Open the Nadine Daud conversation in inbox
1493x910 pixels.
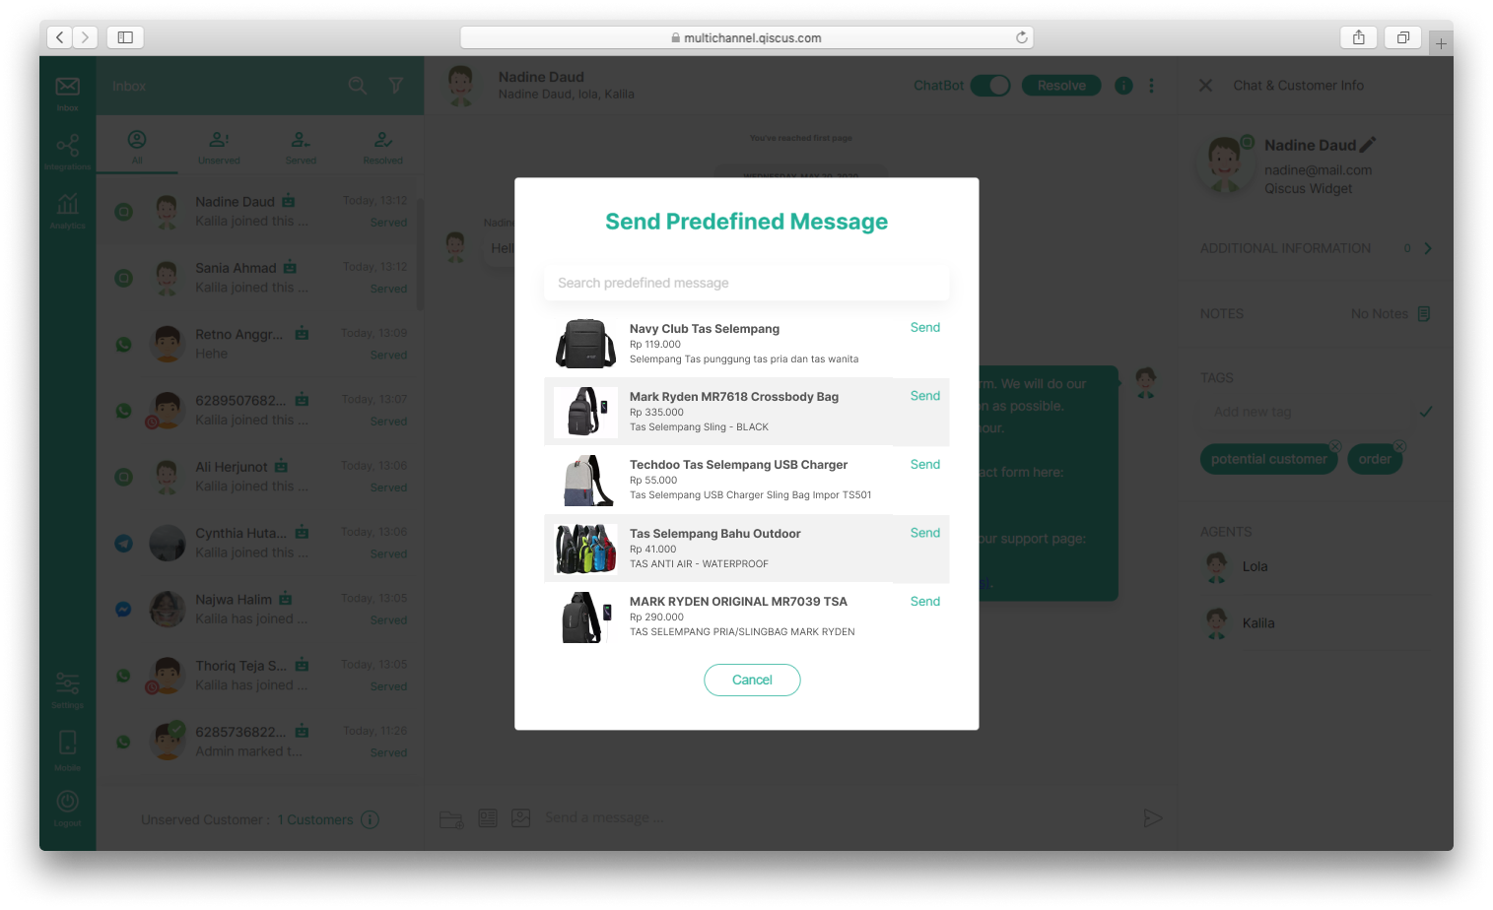pyautogui.click(x=260, y=211)
